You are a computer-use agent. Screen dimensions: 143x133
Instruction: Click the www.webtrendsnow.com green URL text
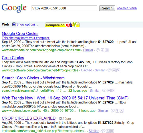pos(39,111)
